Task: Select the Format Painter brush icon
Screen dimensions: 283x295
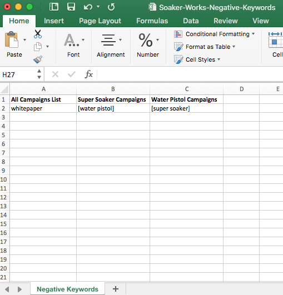Action: click(x=38, y=59)
